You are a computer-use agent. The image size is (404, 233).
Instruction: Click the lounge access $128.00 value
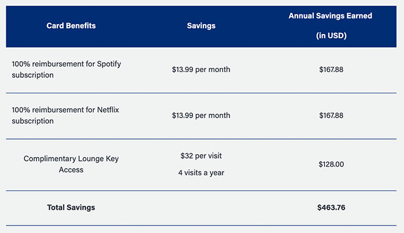click(x=331, y=164)
